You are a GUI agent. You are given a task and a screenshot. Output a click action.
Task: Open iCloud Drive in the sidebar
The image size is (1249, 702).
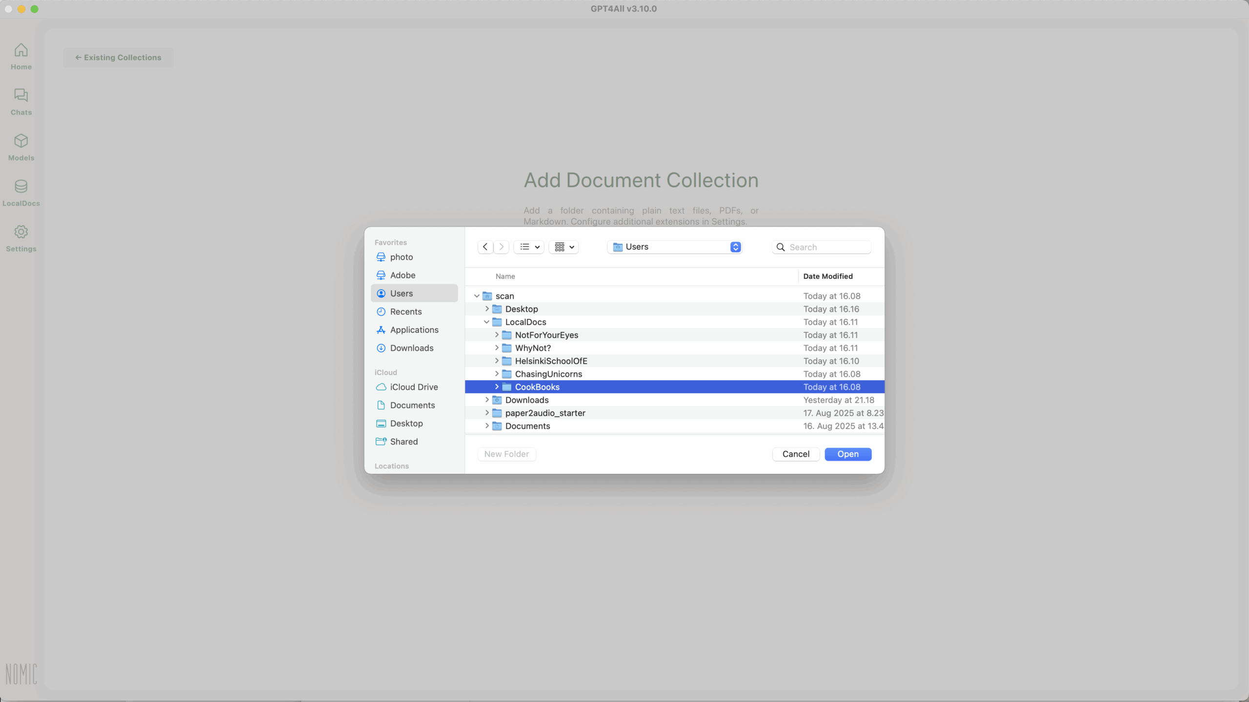point(414,387)
